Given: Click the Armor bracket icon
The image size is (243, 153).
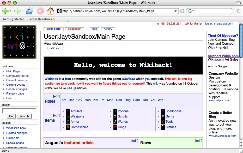Looking at the screenshot, I should (68, 122).
